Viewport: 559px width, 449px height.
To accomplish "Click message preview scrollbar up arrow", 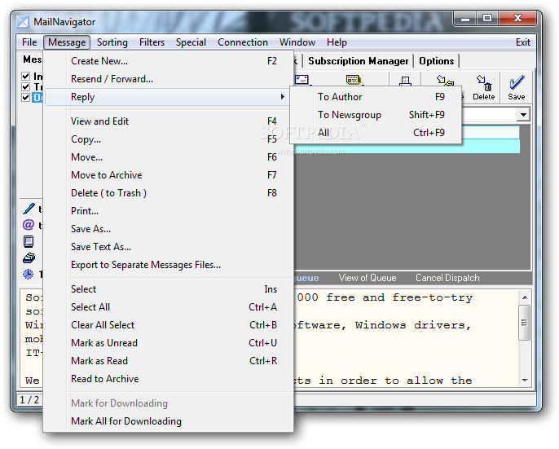I will coord(525,297).
